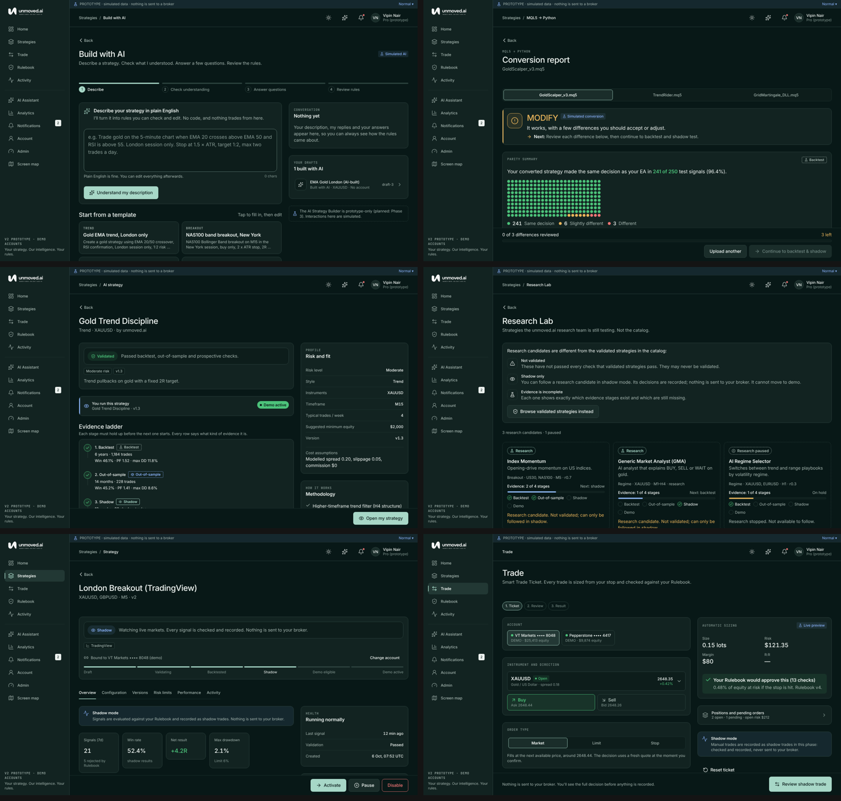Click unmoved.ai logo on Trade screen
Image resolution: width=841 pixels, height=801 pixels.
[x=449, y=545]
